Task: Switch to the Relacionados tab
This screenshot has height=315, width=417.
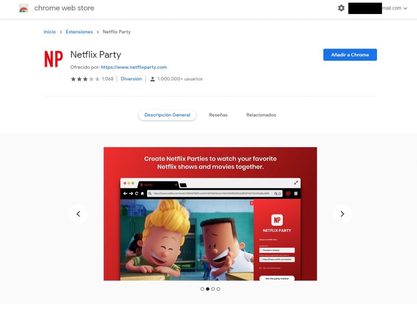Action: 261,115
